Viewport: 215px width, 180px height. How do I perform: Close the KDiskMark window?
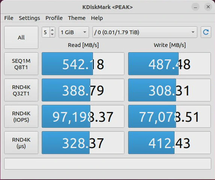click(x=208, y=7)
